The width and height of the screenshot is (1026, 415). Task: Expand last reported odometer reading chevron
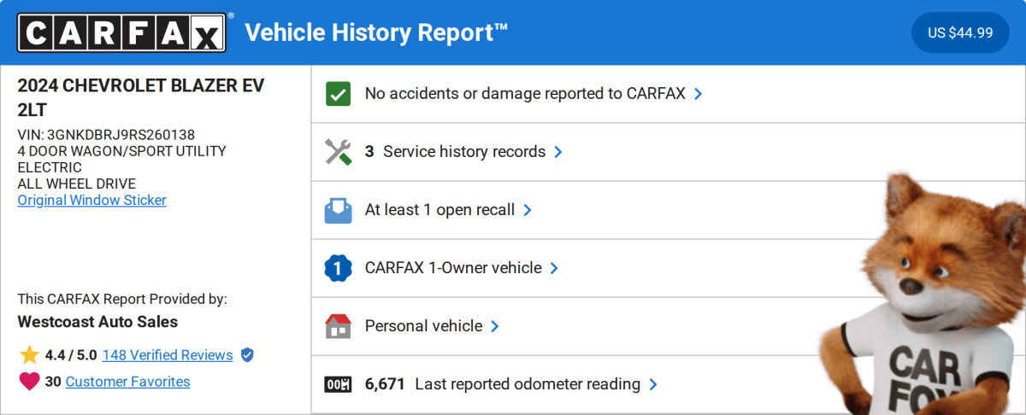653,384
